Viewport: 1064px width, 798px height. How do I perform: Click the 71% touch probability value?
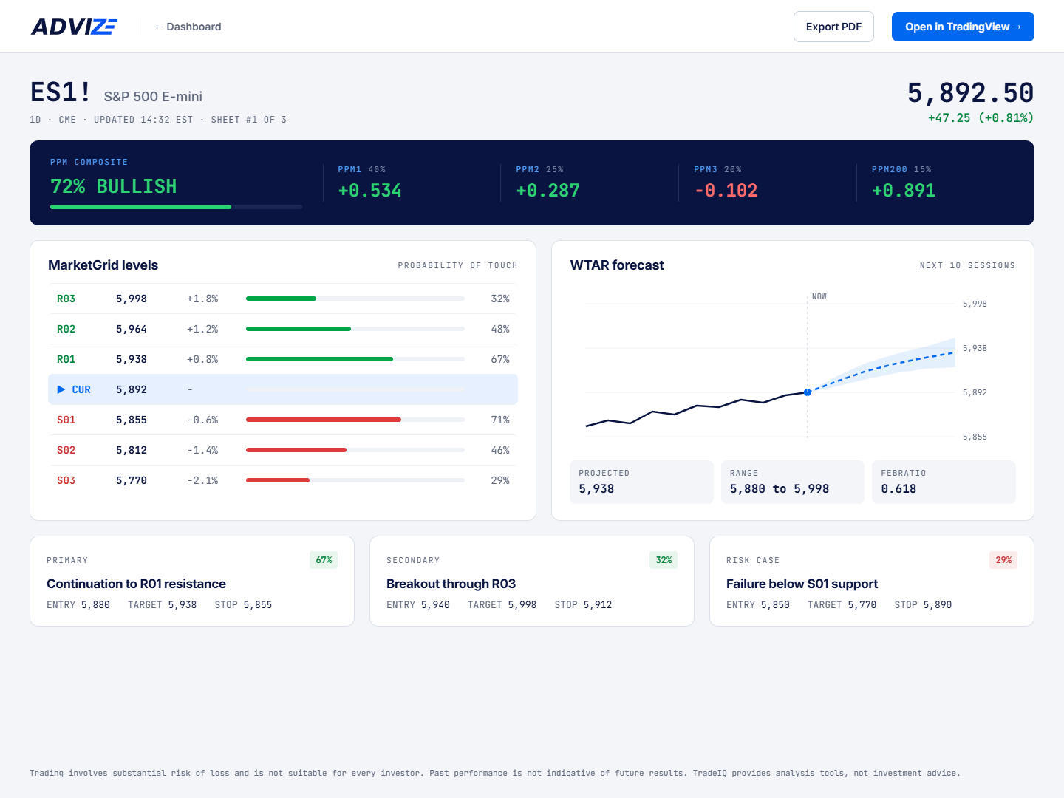point(500,420)
